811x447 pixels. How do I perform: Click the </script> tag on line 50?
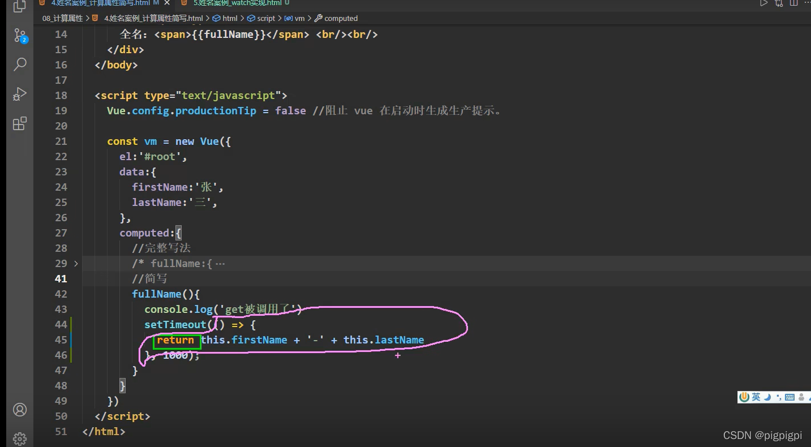pos(122,416)
